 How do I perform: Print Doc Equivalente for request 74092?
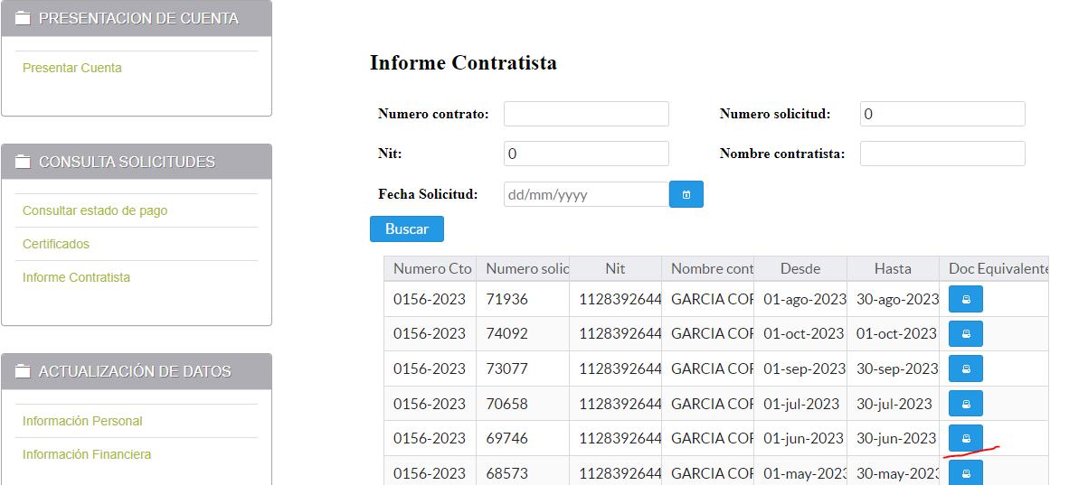965,333
